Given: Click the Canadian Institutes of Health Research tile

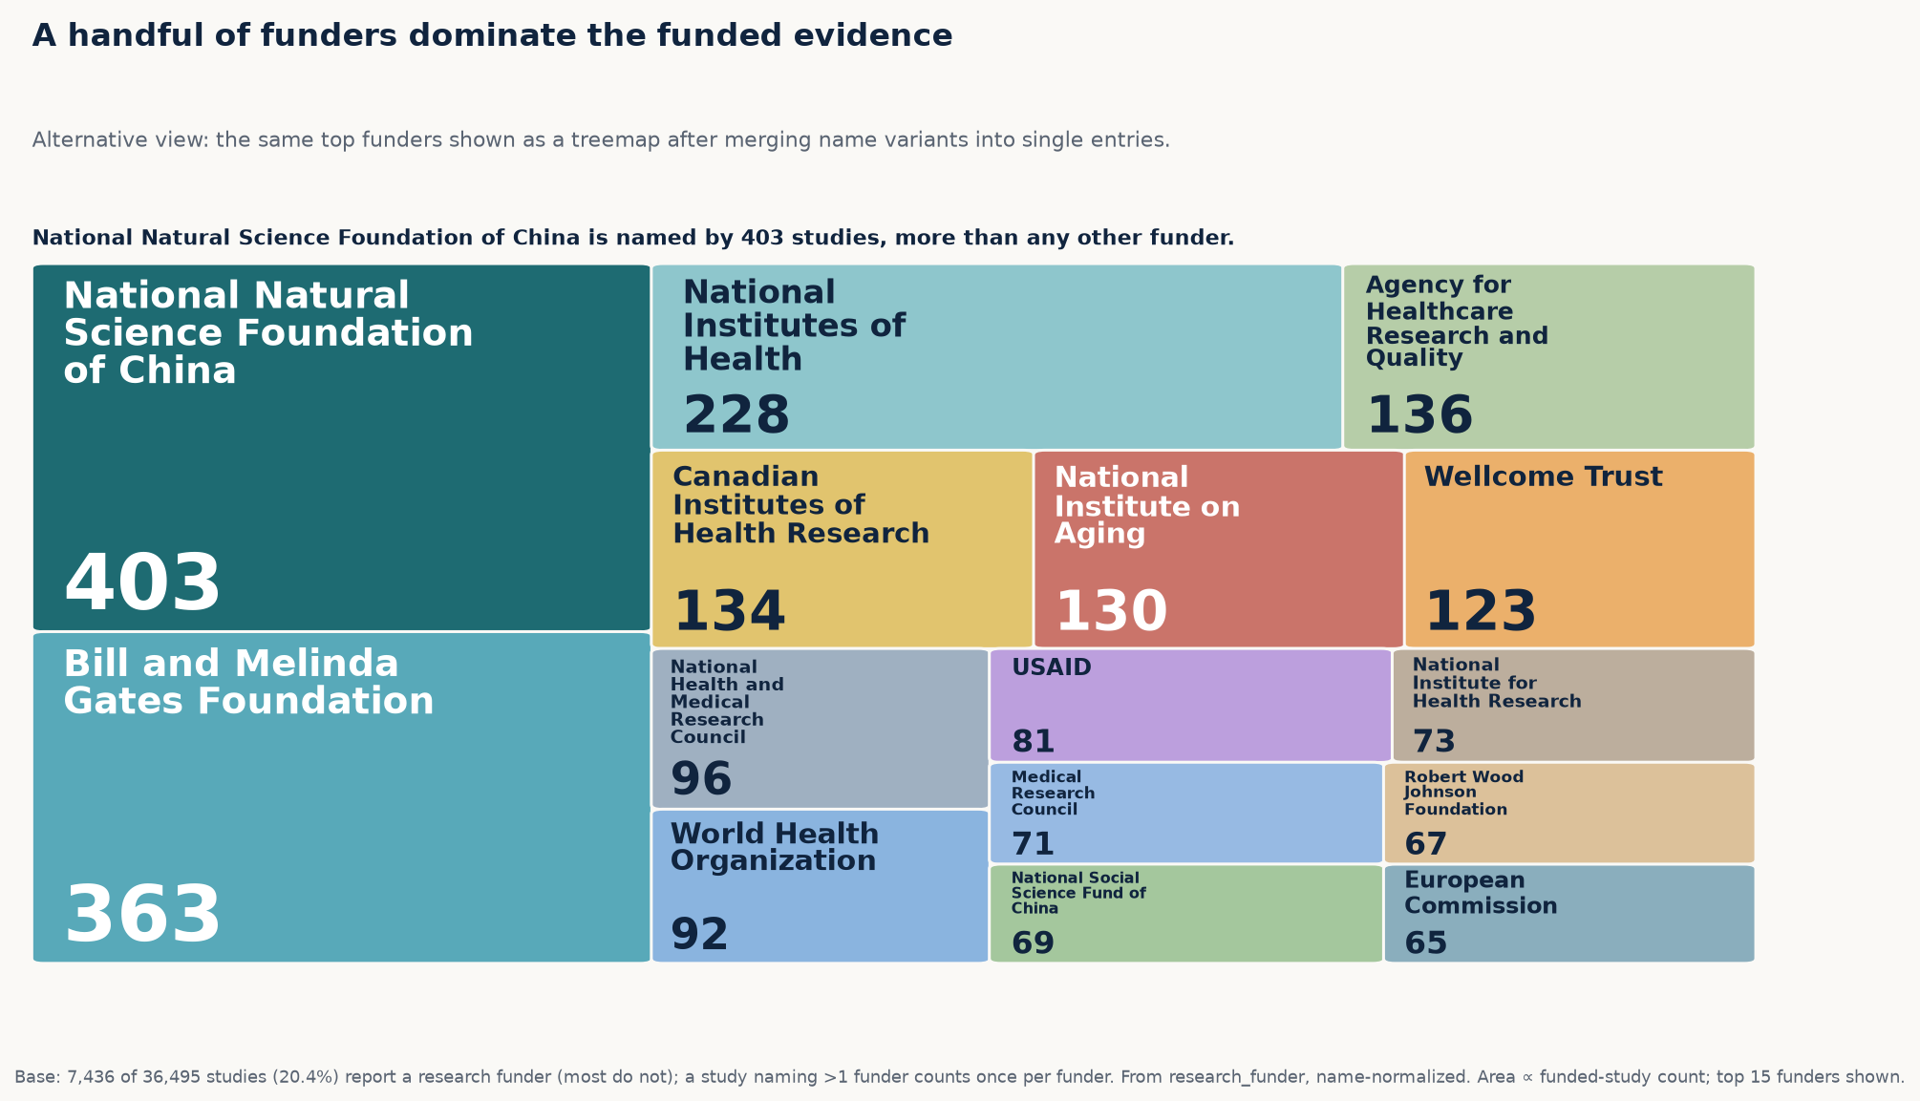Looking at the screenshot, I should coord(842,549).
